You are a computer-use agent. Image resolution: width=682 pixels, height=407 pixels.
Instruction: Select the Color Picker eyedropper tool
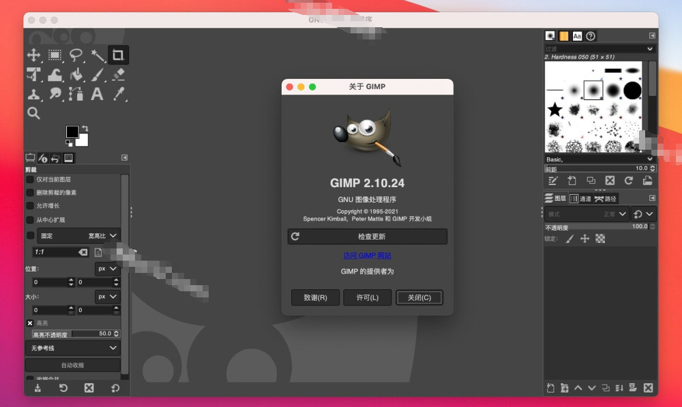[x=118, y=94]
